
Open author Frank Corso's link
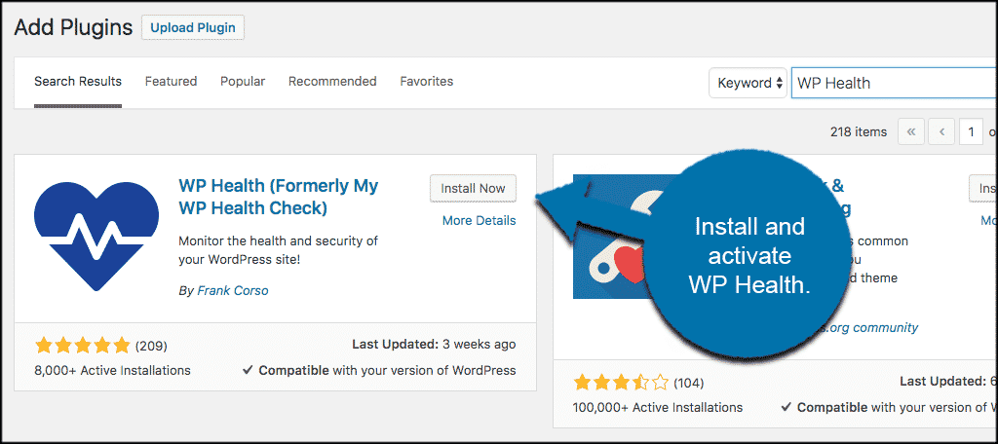[233, 291]
